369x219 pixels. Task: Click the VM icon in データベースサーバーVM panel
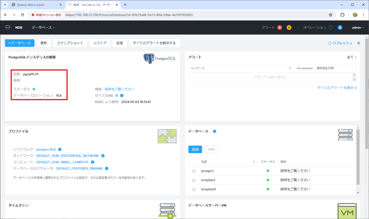pyautogui.click(x=347, y=211)
